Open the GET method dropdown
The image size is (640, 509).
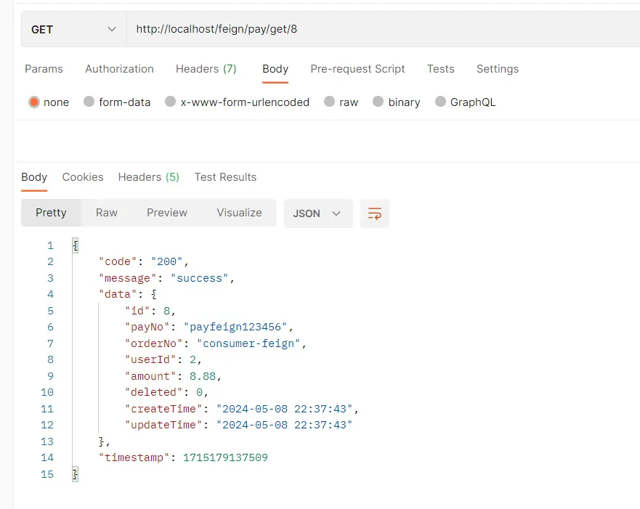pos(73,30)
